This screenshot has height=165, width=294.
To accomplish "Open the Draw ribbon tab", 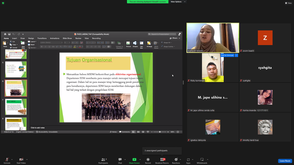I will pyautogui.click(x=23, y=38).
